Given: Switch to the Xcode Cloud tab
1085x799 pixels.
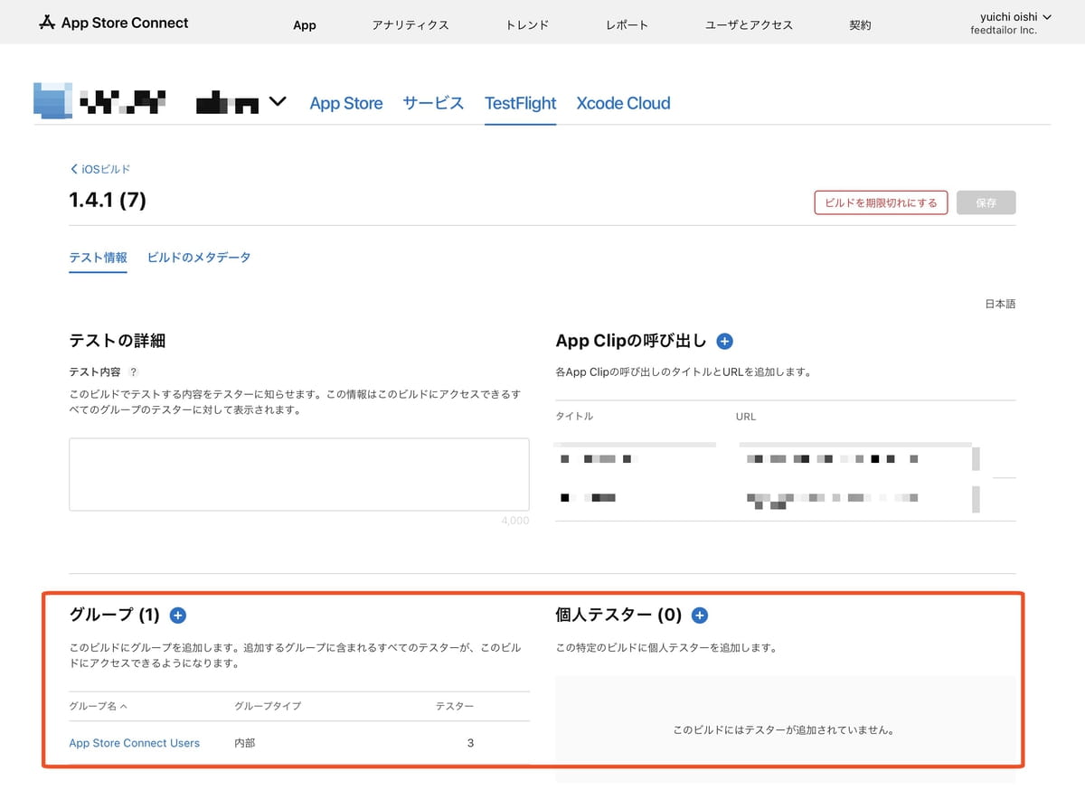Looking at the screenshot, I should click(624, 103).
